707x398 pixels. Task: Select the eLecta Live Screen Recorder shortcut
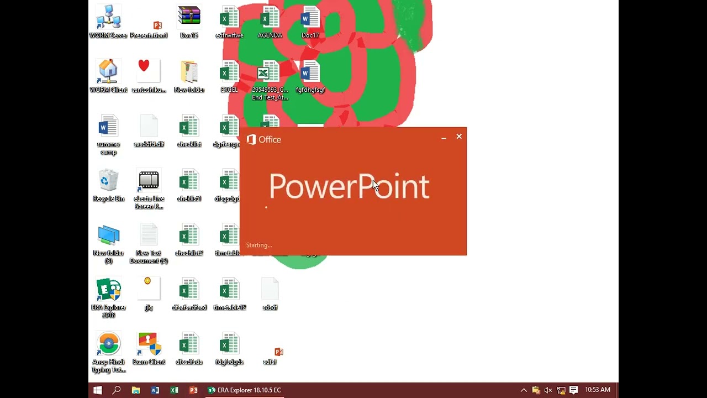pyautogui.click(x=149, y=190)
